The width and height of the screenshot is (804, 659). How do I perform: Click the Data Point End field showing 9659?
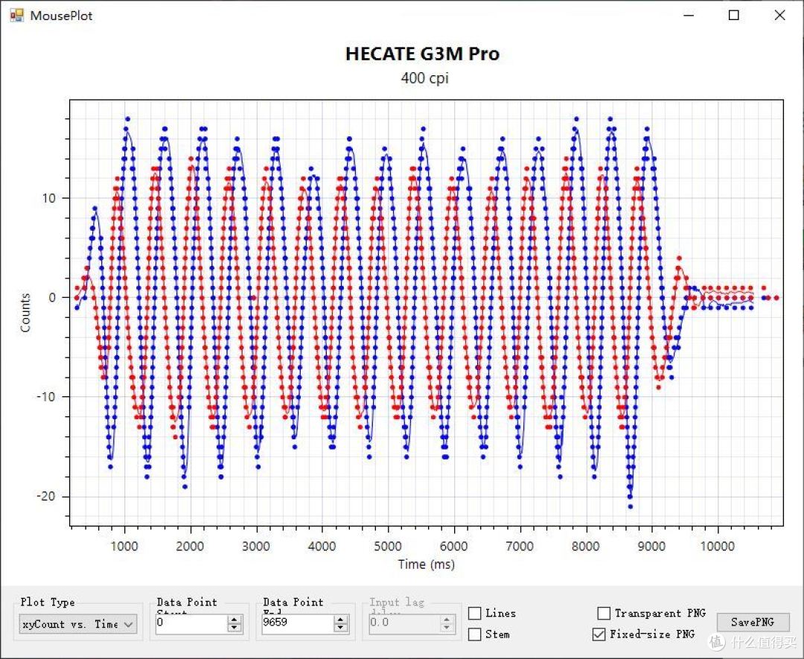tap(297, 623)
